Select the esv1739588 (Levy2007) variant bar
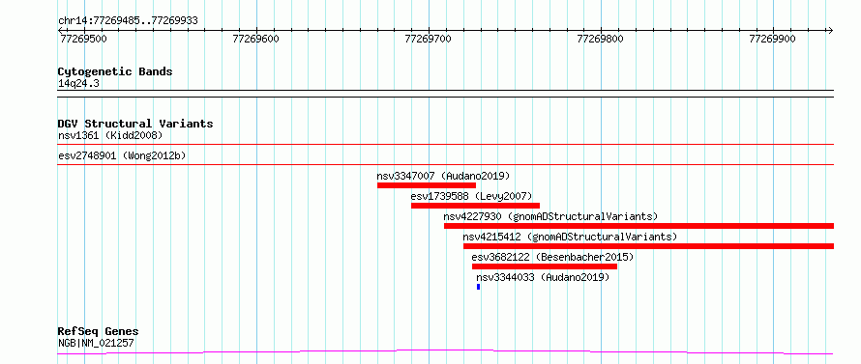The height and width of the screenshot is (364, 861). pyautogui.click(x=475, y=206)
